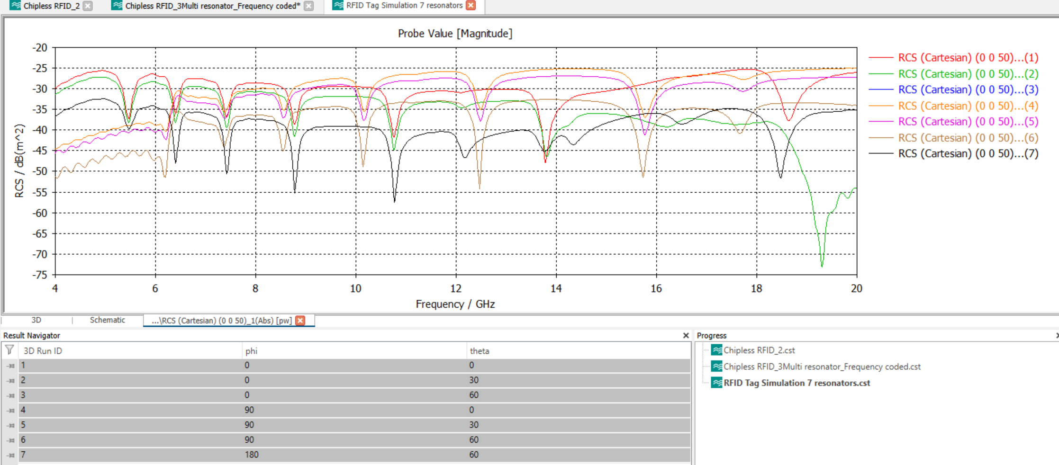
Task: Toggle the pin icon for run ID 4
Action: [10, 410]
